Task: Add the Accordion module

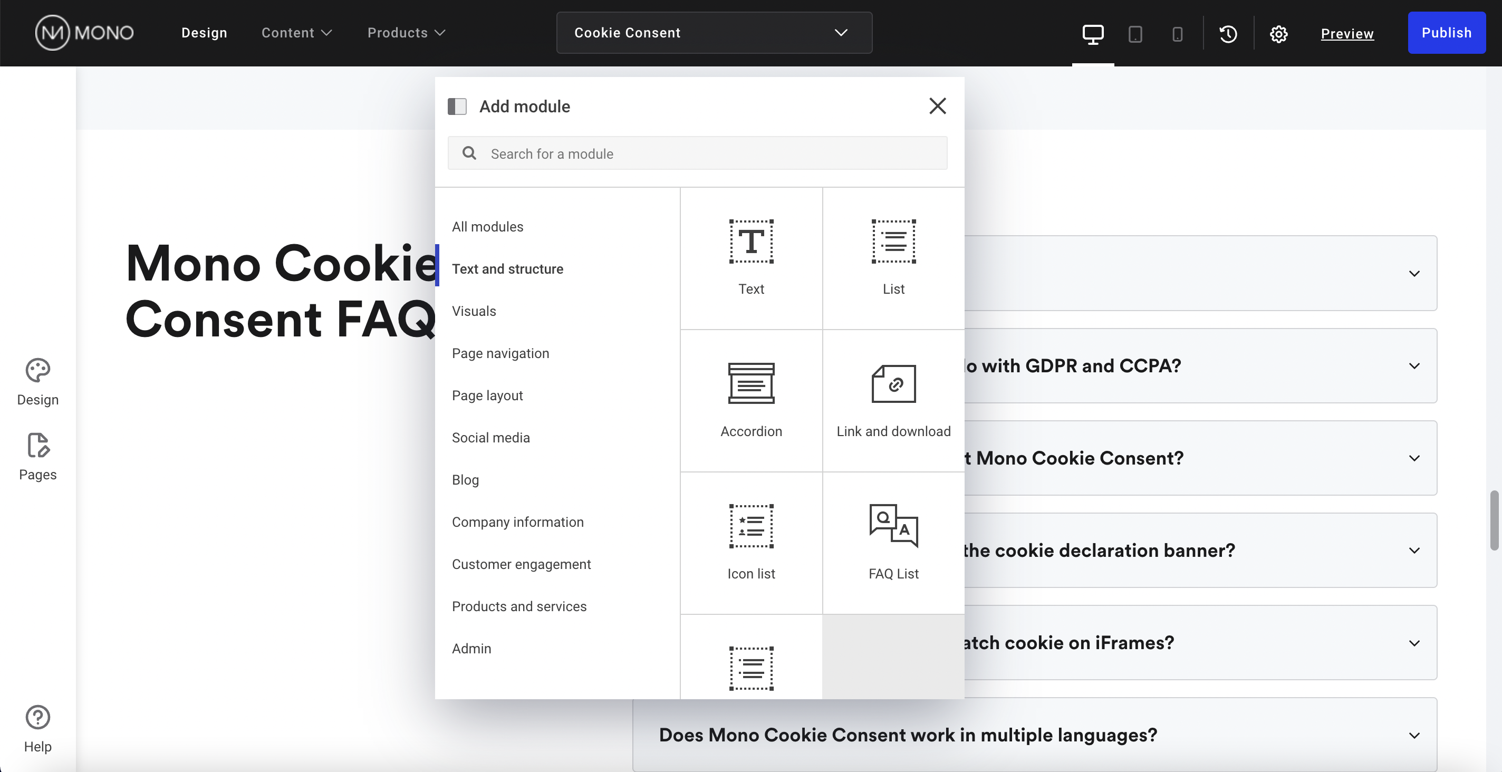Action: pos(751,401)
